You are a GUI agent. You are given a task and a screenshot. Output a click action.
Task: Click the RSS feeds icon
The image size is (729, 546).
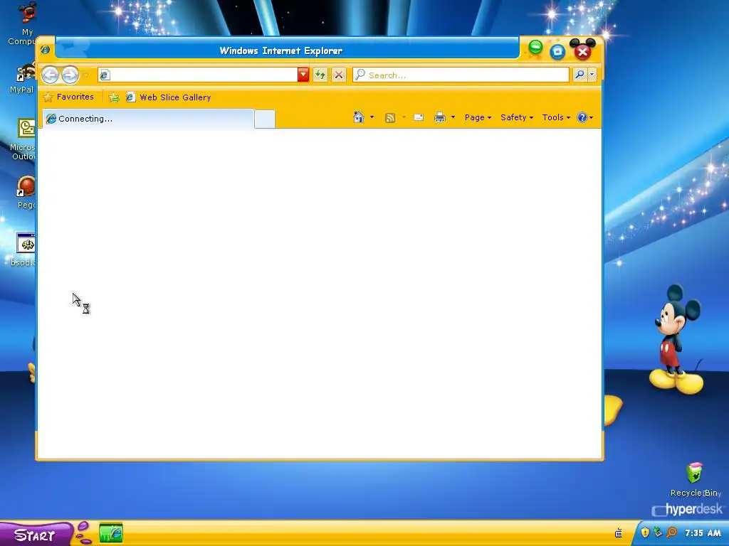(x=390, y=118)
